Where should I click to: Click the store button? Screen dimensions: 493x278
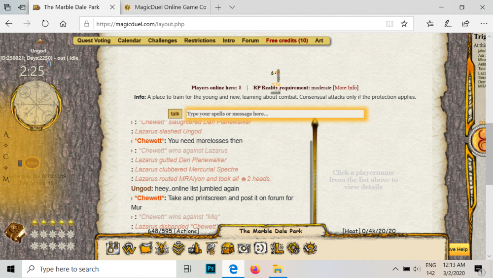(x=32, y=163)
